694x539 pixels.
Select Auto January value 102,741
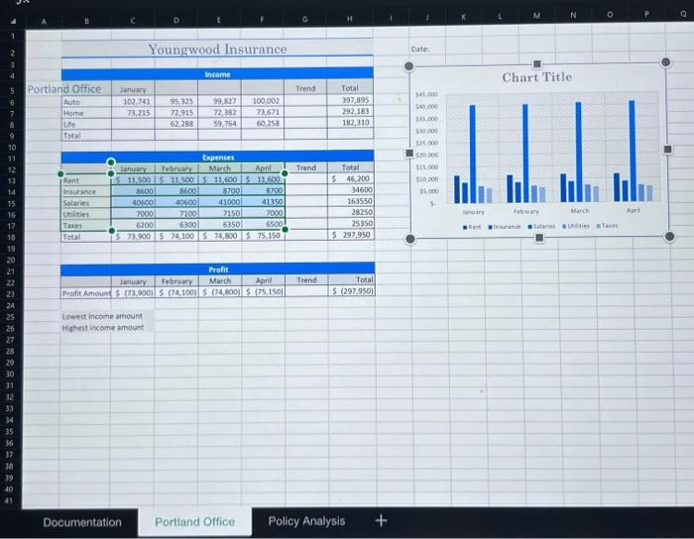133,101
